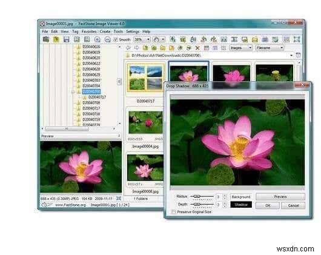Click the fit icon in status bar after the date
Screen dimensions: 321x255
tap(119, 198)
